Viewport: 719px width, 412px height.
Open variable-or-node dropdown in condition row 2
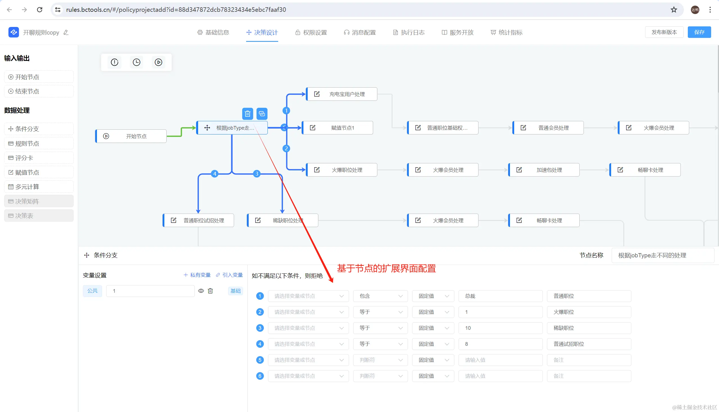(x=308, y=312)
